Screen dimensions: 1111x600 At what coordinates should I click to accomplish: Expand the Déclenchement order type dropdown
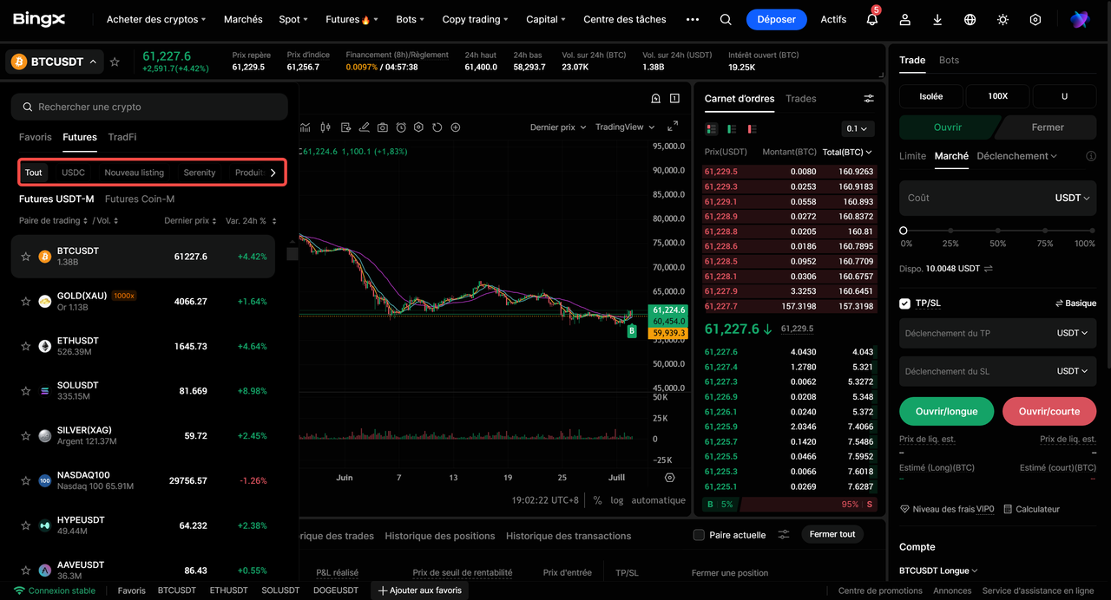coord(1017,156)
